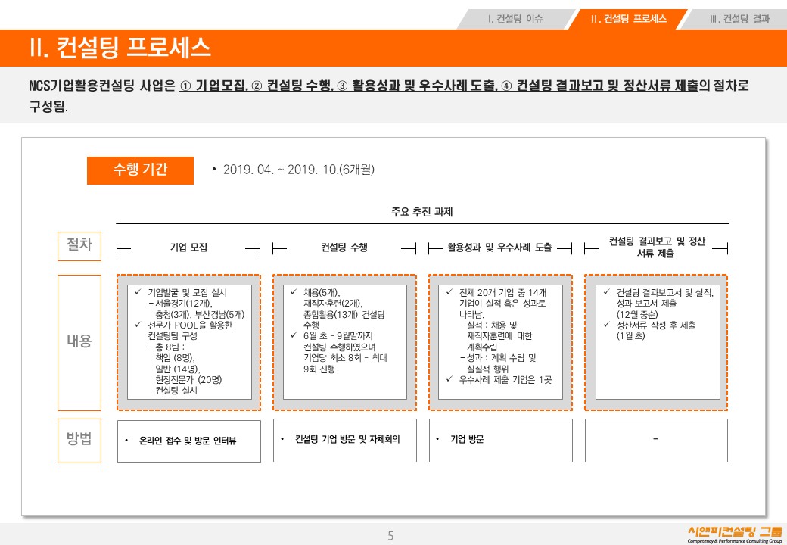Click the '채용(5개),' bullet
This screenshot has height=545, width=787.
coord(322,292)
